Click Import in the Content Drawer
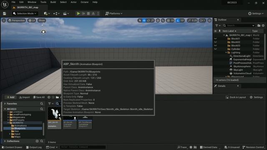Image resolution: width=267 pixels, height=150 pixels. pyautogui.click(x=24, y=97)
